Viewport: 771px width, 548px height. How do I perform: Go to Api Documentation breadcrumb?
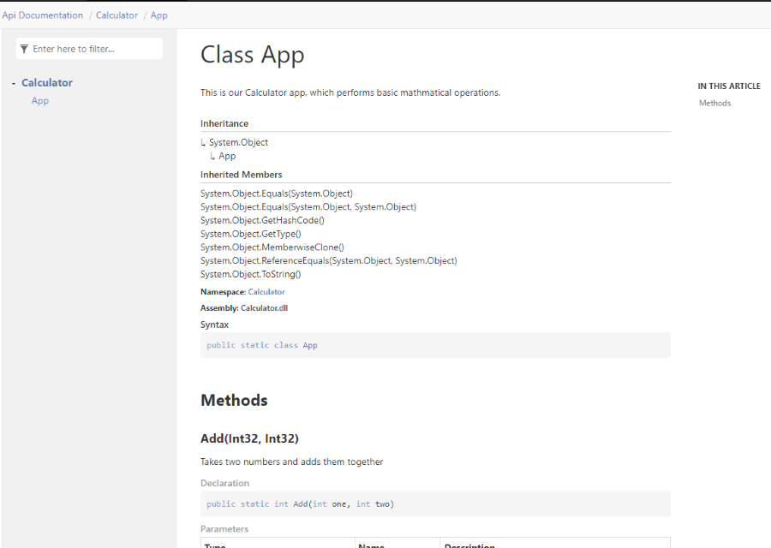coord(43,15)
